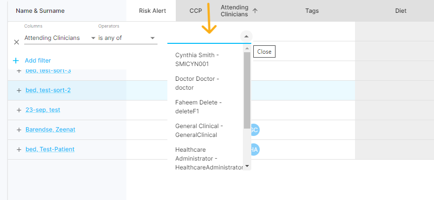
Task: Click the plus icon beside Add filter
Action: [16, 61]
